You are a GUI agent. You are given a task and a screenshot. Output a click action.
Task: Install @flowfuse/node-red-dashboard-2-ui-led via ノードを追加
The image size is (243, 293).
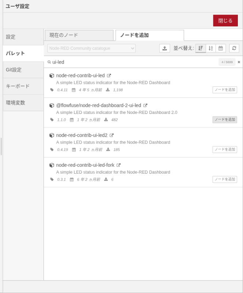point(225,120)
